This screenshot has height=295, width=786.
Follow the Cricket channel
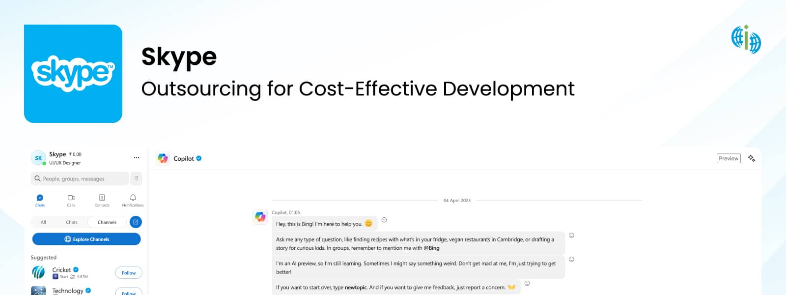[129, 273]
